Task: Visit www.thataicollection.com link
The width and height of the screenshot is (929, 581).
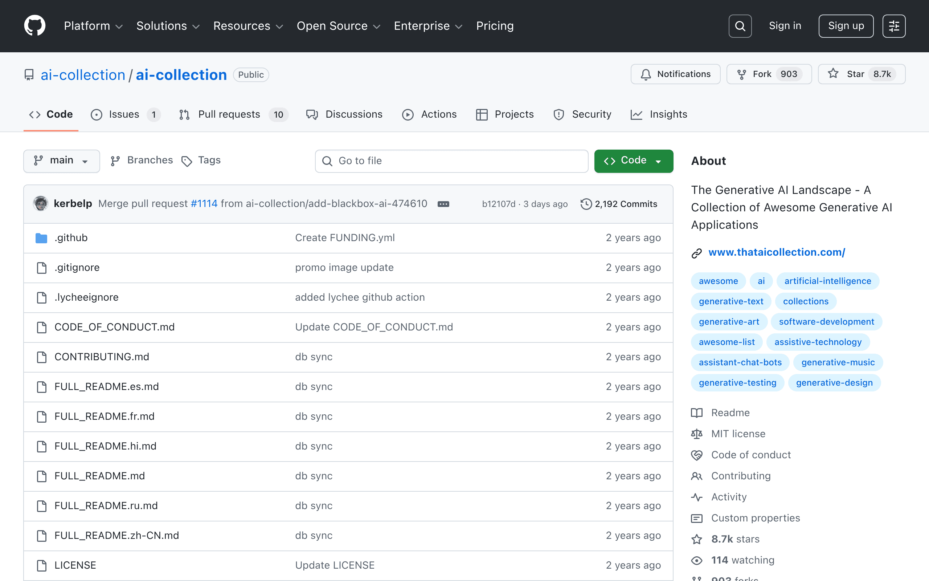Action: 777,252
